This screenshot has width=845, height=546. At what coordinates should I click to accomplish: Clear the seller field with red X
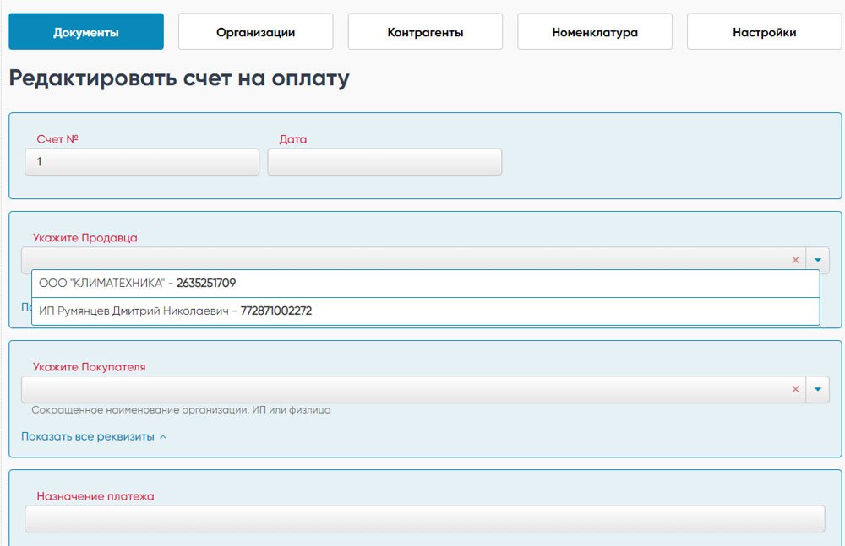795,260
